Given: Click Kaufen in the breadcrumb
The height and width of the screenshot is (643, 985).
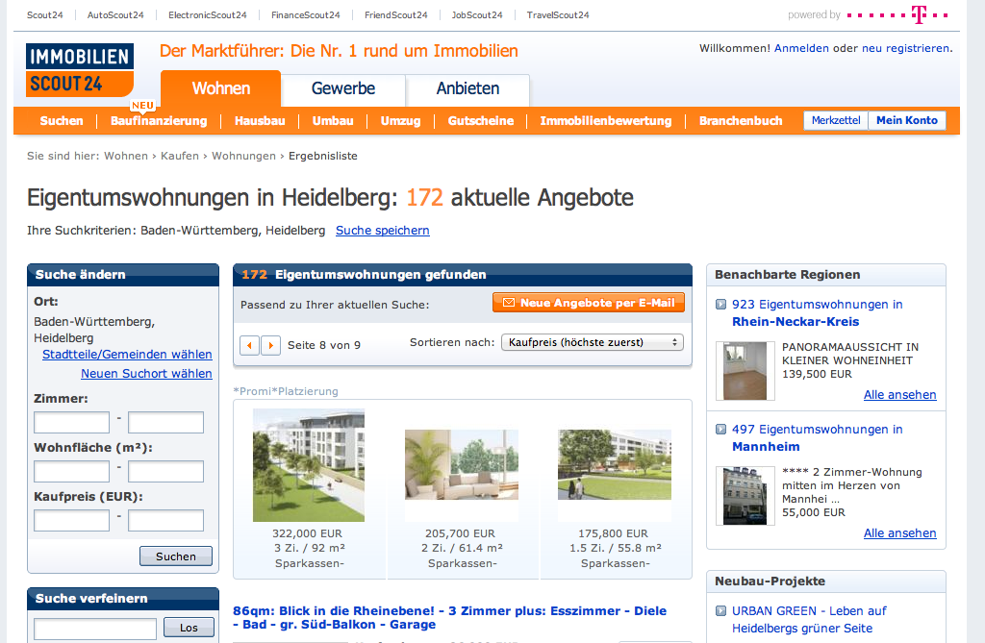Looking at the screenshot, I should click(180, 156).
